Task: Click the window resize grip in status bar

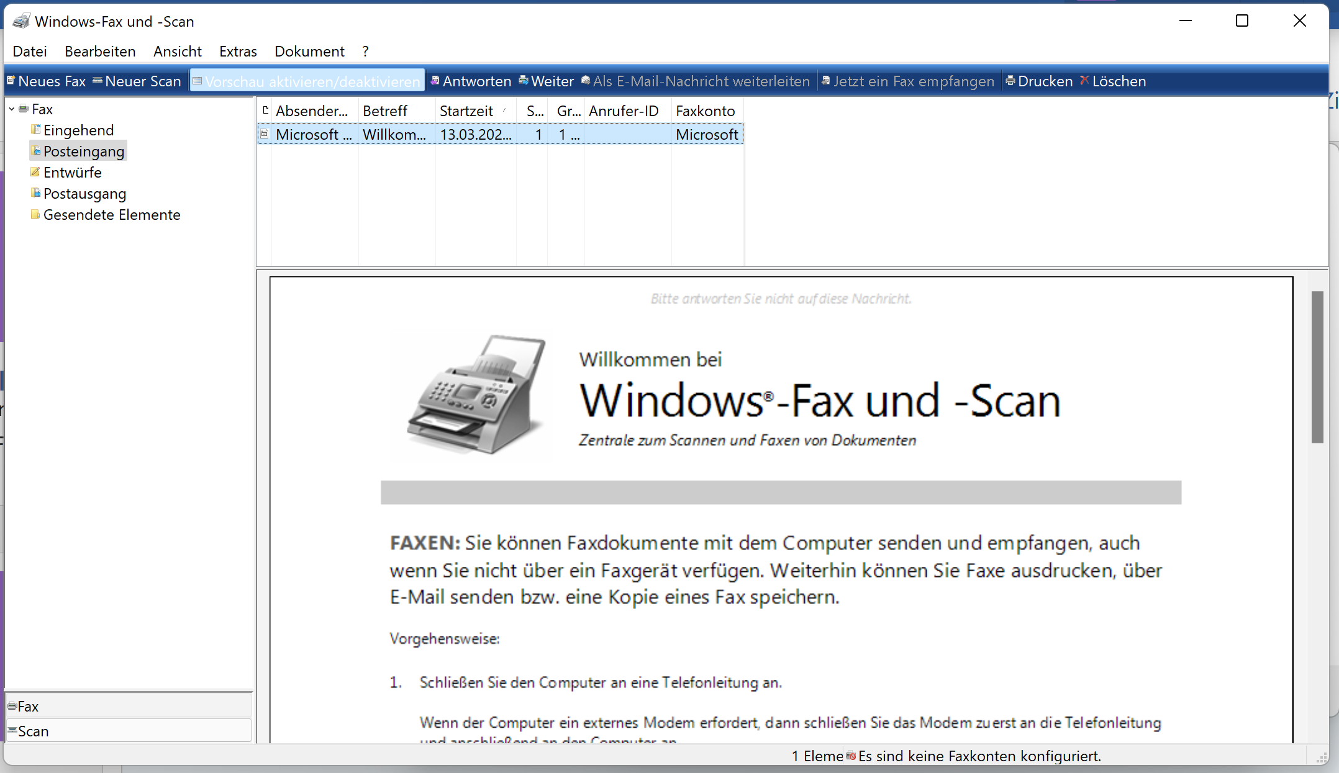Action: pos(1321,757)
